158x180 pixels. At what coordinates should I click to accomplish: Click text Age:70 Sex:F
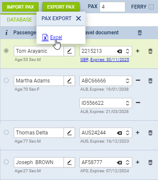(27, 89)
